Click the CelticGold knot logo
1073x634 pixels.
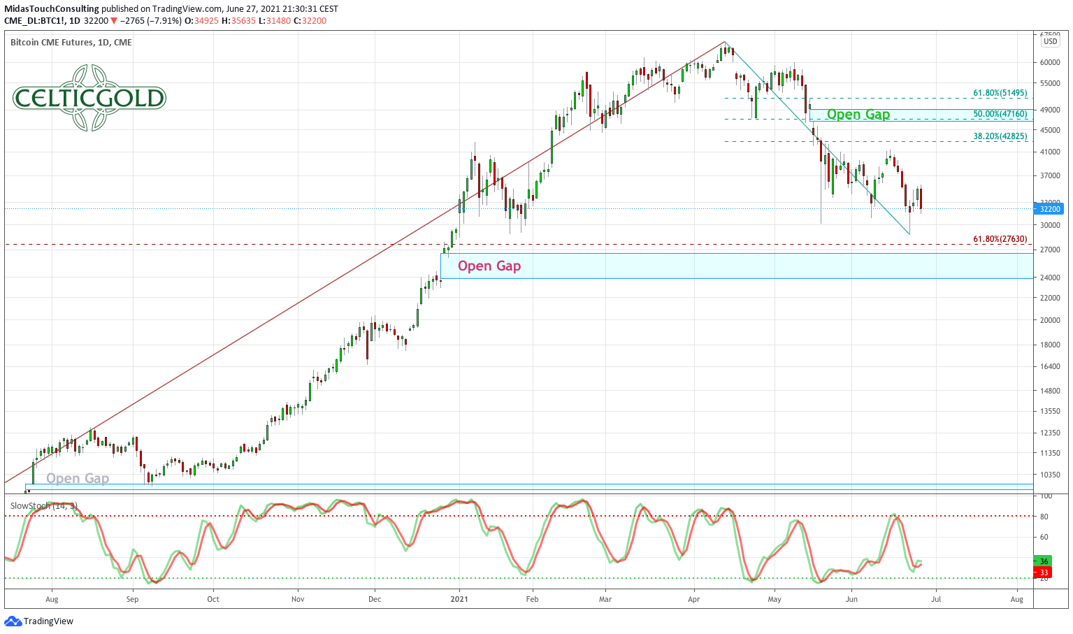(x=89, y=98)
